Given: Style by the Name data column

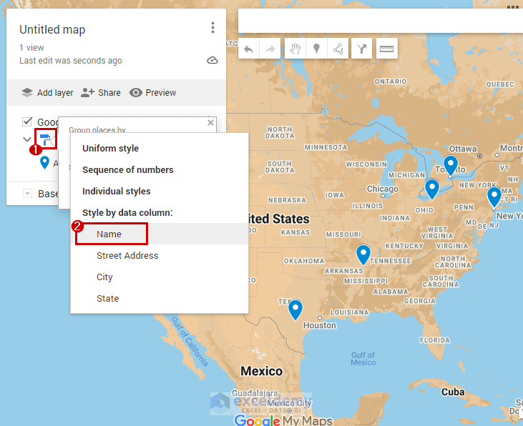Looking at the screenshot, I should 109,234.
